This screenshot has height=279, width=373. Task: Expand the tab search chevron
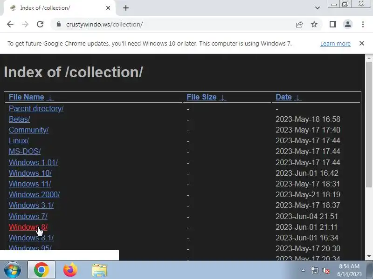click(x=318, y=8)
